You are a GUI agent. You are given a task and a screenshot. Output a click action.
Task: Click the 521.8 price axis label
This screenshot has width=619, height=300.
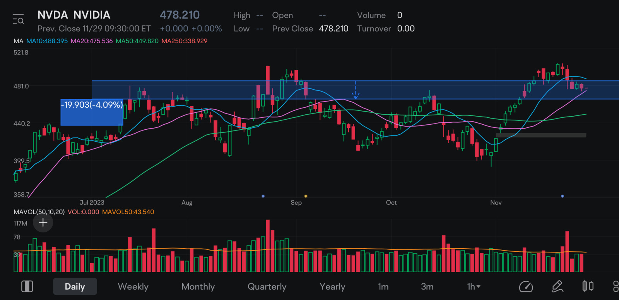point(21,53)
